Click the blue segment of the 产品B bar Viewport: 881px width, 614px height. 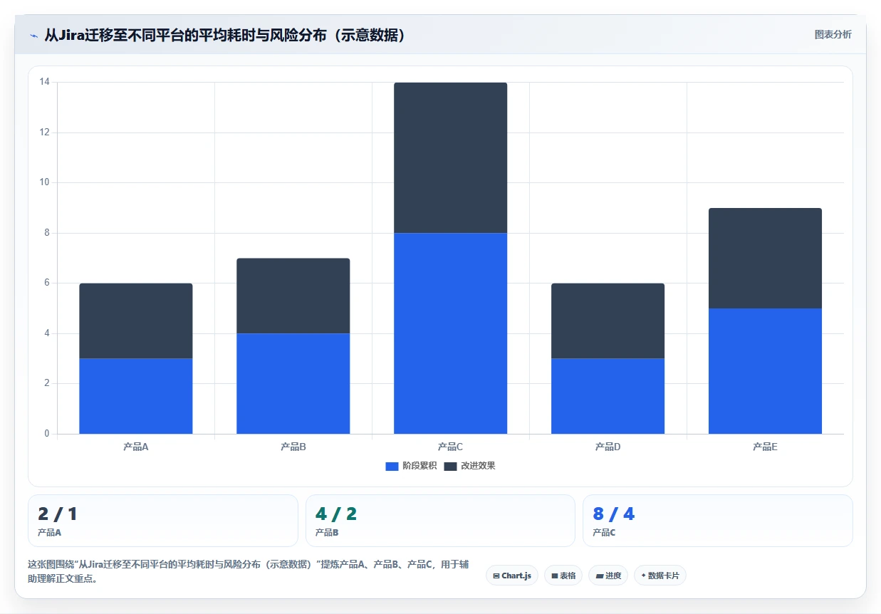point(293,383)
